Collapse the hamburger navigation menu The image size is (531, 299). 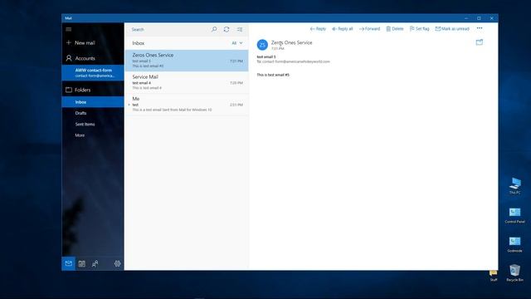pyautogui.click(x=69, y=29)
